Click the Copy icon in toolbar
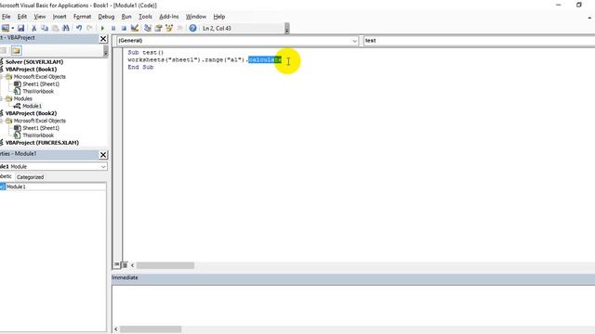The image size is (595, 334). tap(45, 28)
